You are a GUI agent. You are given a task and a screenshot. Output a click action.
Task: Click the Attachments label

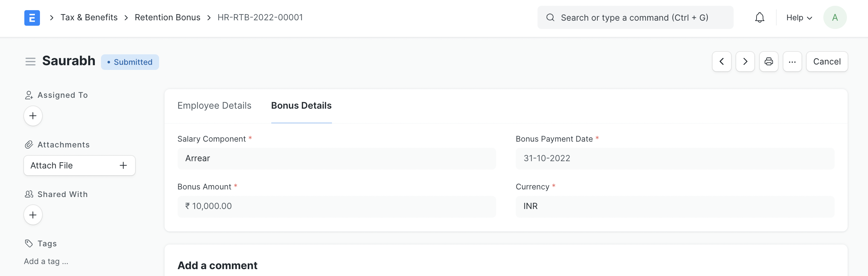point(64,145)
